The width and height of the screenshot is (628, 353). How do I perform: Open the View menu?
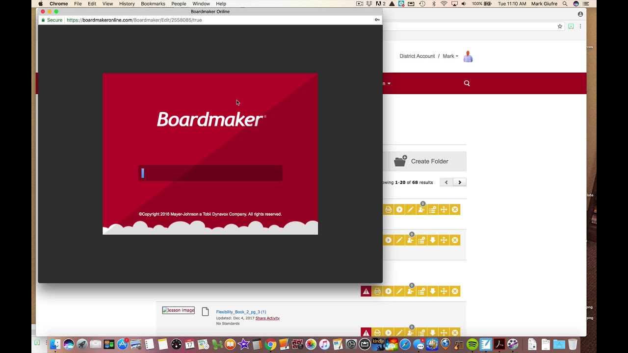point(107,4)
